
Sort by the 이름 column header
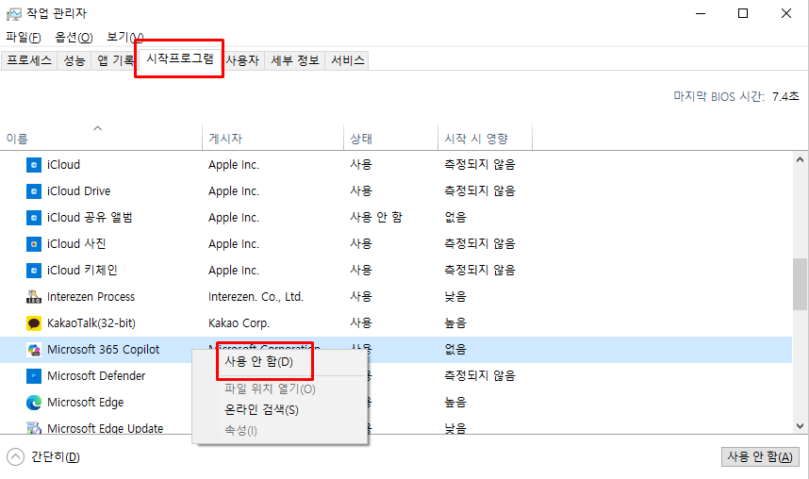(101, 138)
